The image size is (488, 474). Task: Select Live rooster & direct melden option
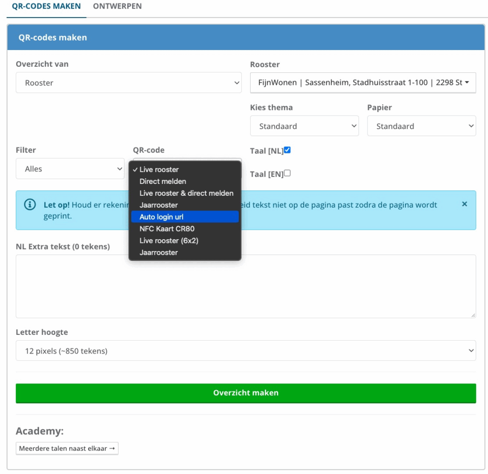[186, 193]
